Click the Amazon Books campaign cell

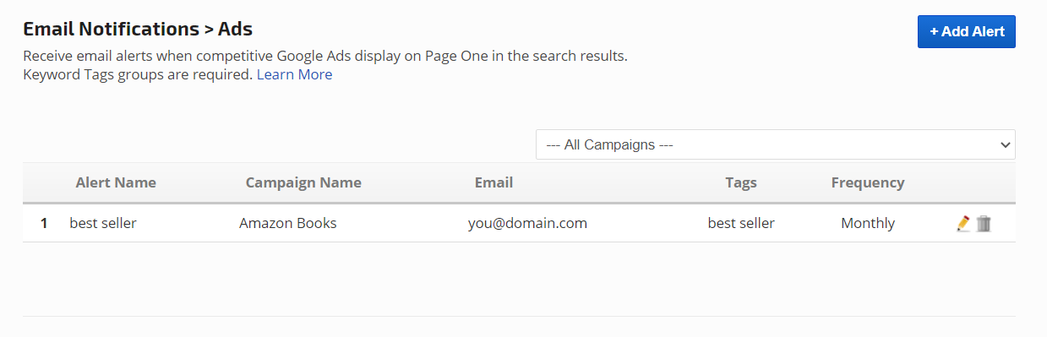tap(288, 223)
